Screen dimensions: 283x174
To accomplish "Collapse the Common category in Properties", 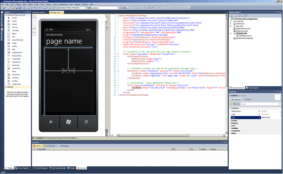I will pos(230,108).
